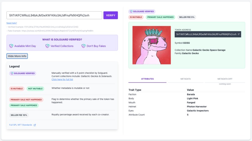Switch to the ATTRIBUTES tab

click(x=147, y=79)
